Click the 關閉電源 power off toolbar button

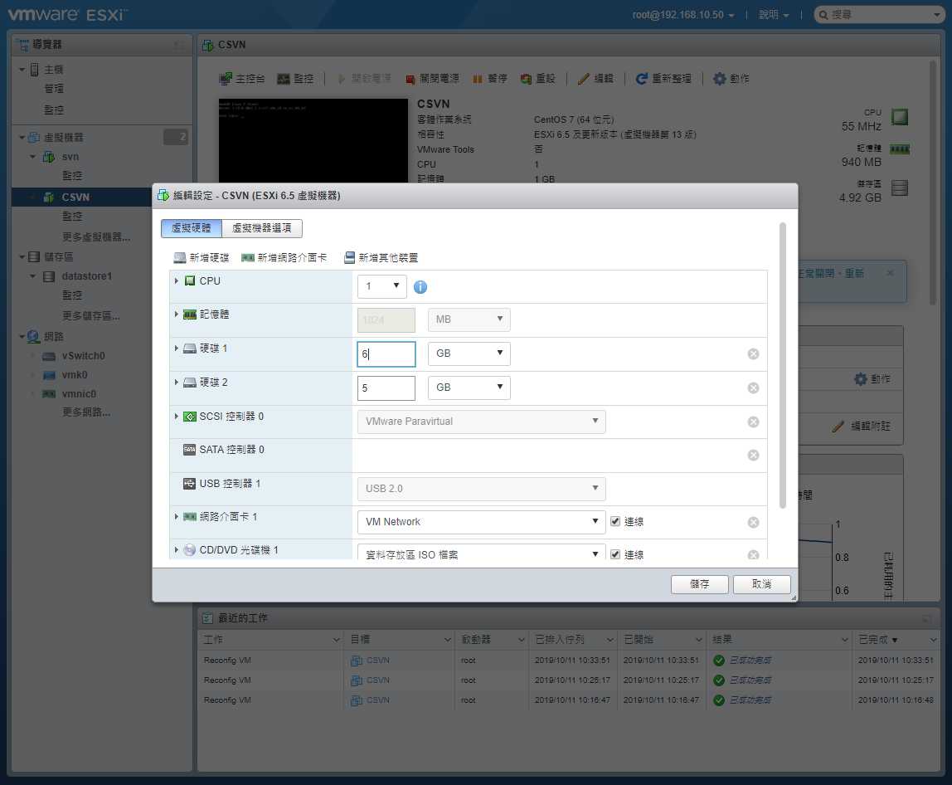coord(432,78)
